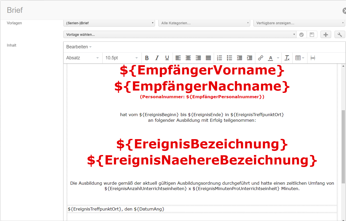Click the '${EreignisTreffpunktOrt}, den ${DatumAng}' cell
Image resolution: width=346 pixels, height=221 pixels.
[202, 209]
